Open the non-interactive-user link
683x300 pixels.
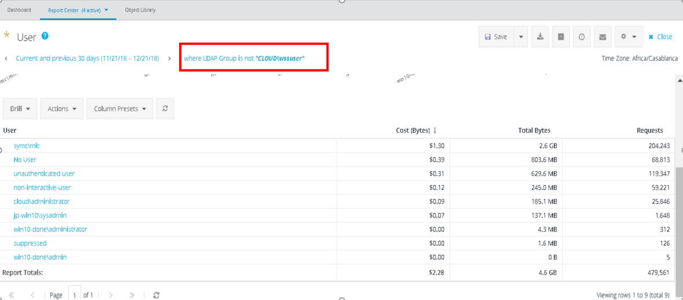pyautogui.click(x=42, y=188)
